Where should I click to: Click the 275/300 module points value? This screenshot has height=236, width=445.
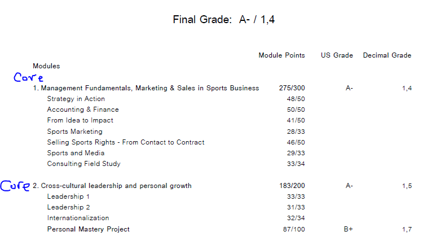292,88
